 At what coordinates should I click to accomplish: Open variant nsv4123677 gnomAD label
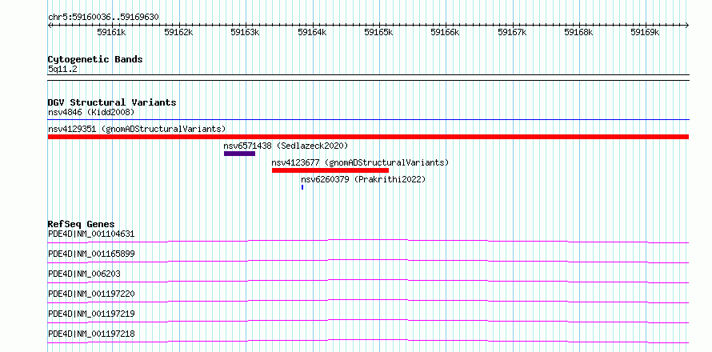tap(360, 162)
